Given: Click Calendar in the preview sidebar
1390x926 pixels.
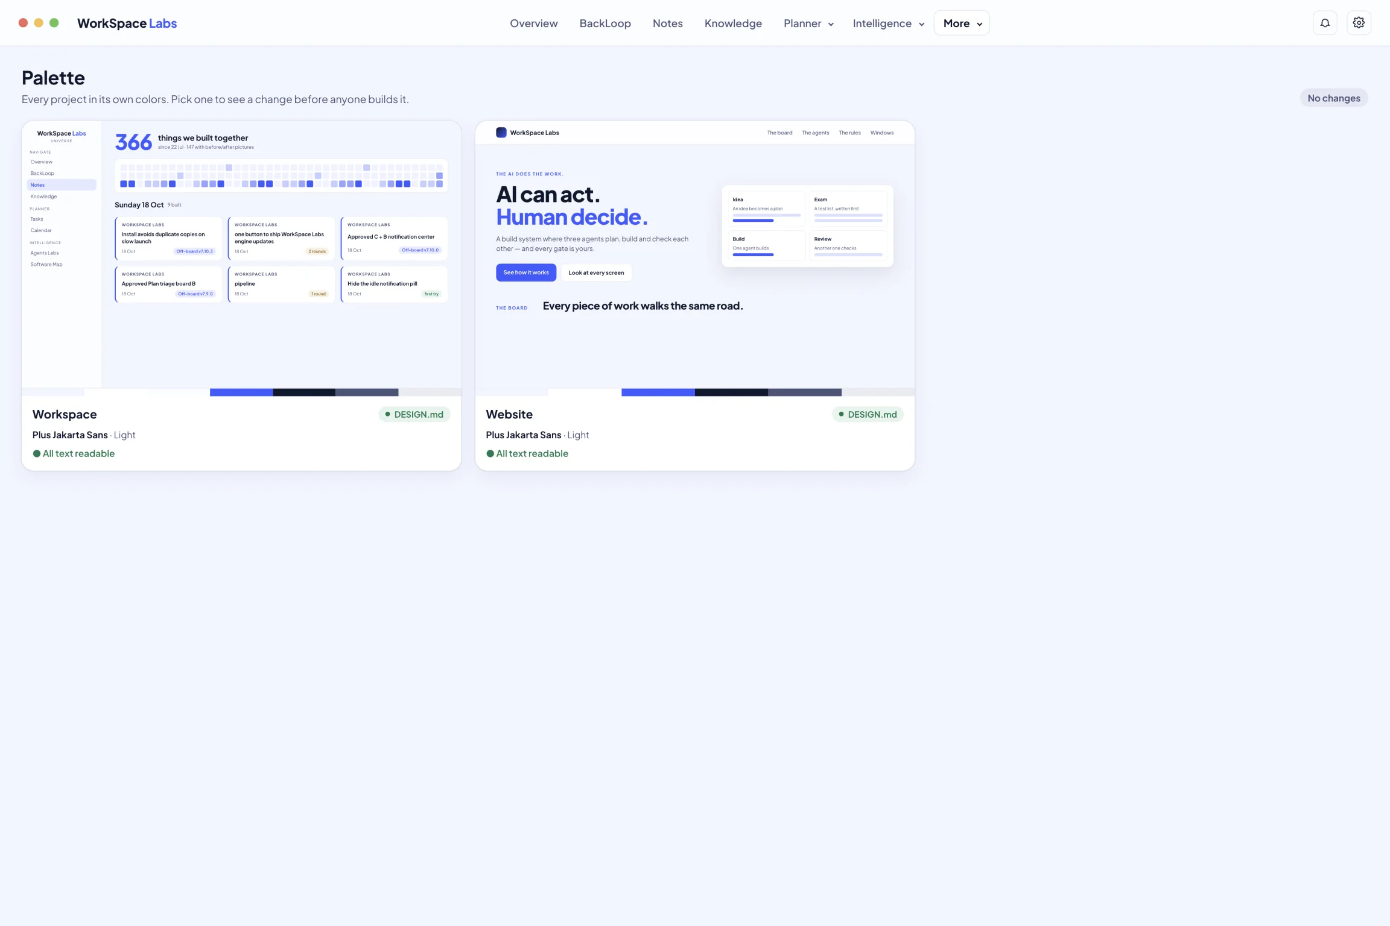Looking at the screenshot, I should (x=41, y=231).
